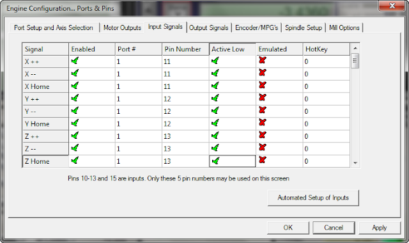Click the Enabled column header

pyautogui.click(x=92, y=49)
